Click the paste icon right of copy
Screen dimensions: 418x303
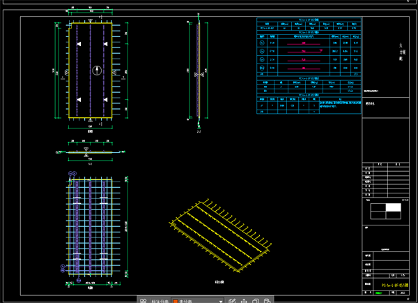(x=267, y=301)
